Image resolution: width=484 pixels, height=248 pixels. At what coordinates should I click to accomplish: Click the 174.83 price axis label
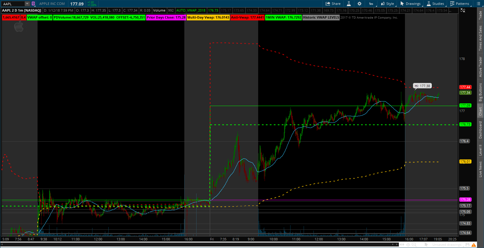[x=465, y=223]
